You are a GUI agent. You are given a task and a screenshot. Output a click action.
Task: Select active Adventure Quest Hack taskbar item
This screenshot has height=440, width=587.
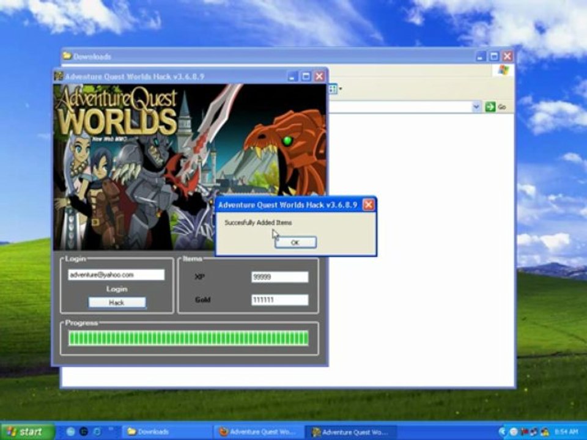coord(350,432)
